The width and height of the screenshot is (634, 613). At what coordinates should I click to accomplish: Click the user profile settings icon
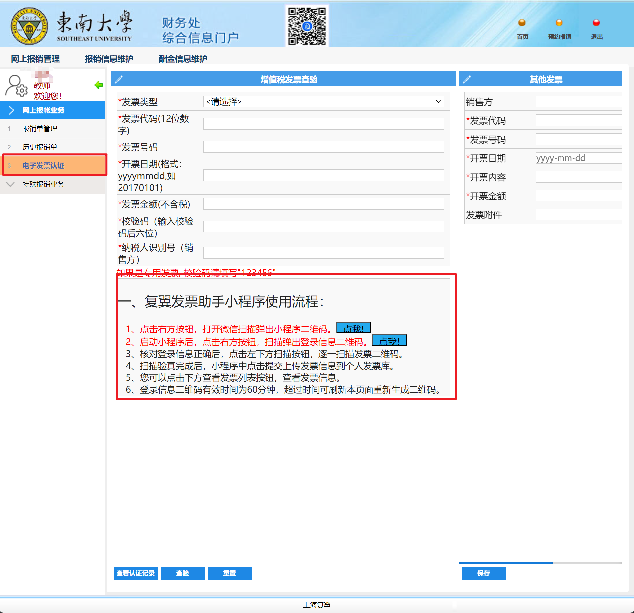tap(16, 86)
